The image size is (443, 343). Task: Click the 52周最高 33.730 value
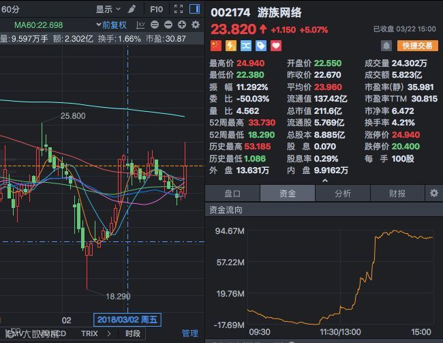click(x=262, y=123)
